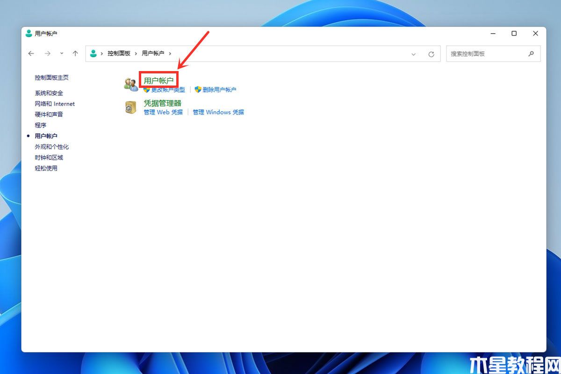Image resolution: width=561 pixels, height=374 pixels.
Task: Open 轻松使用 category
Action: click(46, 168)
